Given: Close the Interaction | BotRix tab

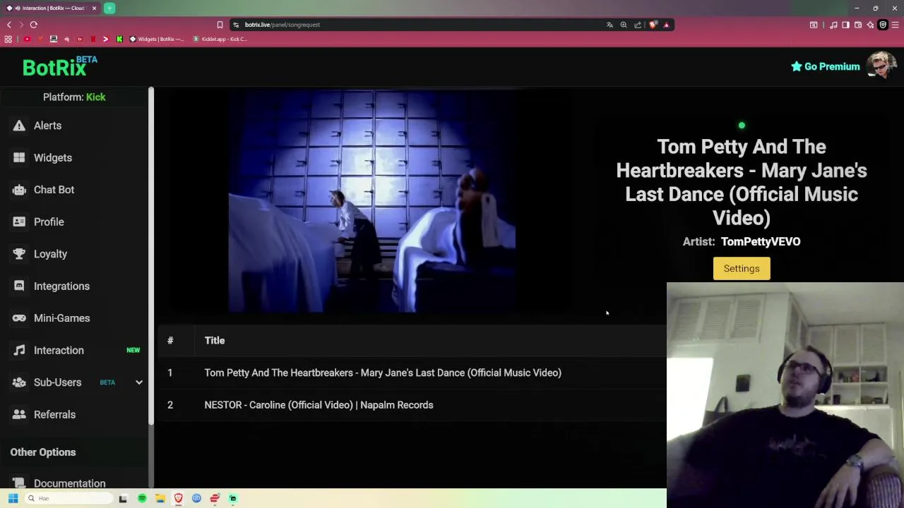Looking at the screenshot, I should pos(94,8).
